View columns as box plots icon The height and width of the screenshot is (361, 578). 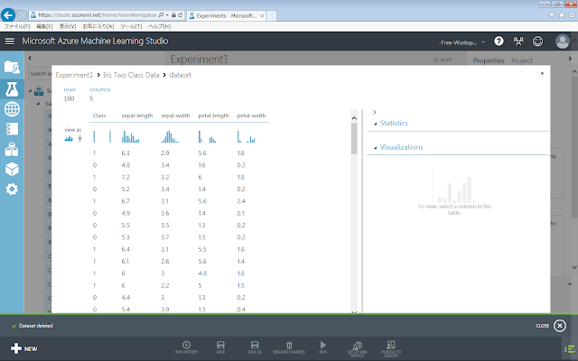[x=79, y=138]
